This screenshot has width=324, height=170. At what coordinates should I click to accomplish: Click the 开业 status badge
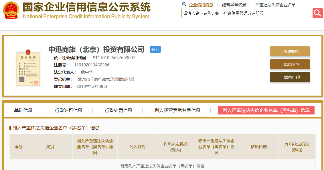[x=155, y=49]
